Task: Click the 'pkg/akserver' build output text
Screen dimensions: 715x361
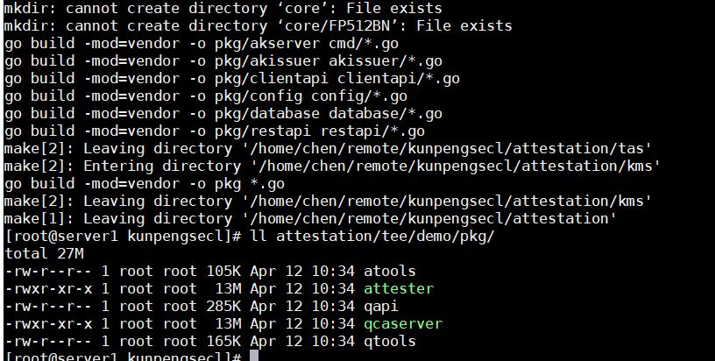Action: pyautogui.click(x=267, y=43)
